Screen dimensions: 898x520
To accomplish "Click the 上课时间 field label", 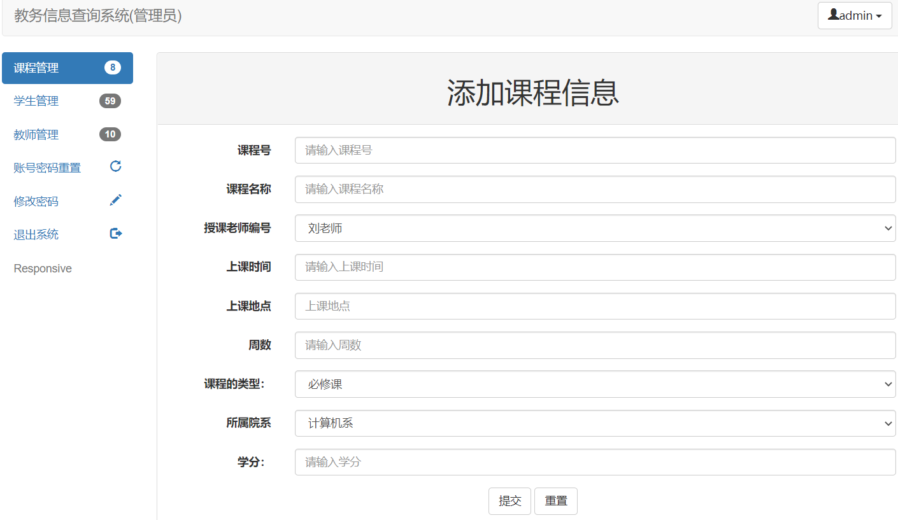I will point(248,267).
